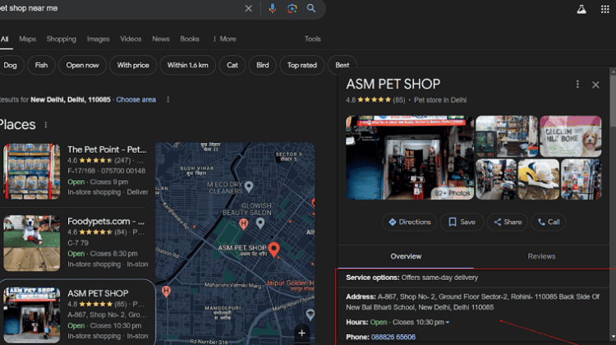Switch to Maps search tab

27,39
